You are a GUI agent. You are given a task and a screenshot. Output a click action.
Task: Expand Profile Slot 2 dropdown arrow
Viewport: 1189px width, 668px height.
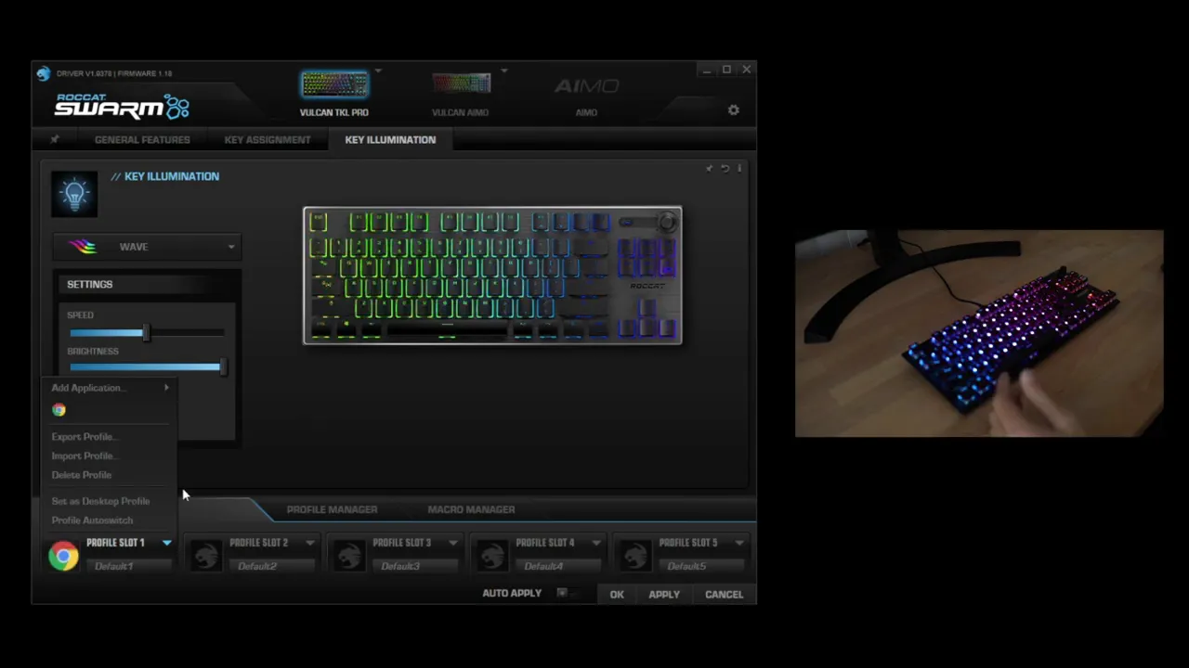click(310, 543)
